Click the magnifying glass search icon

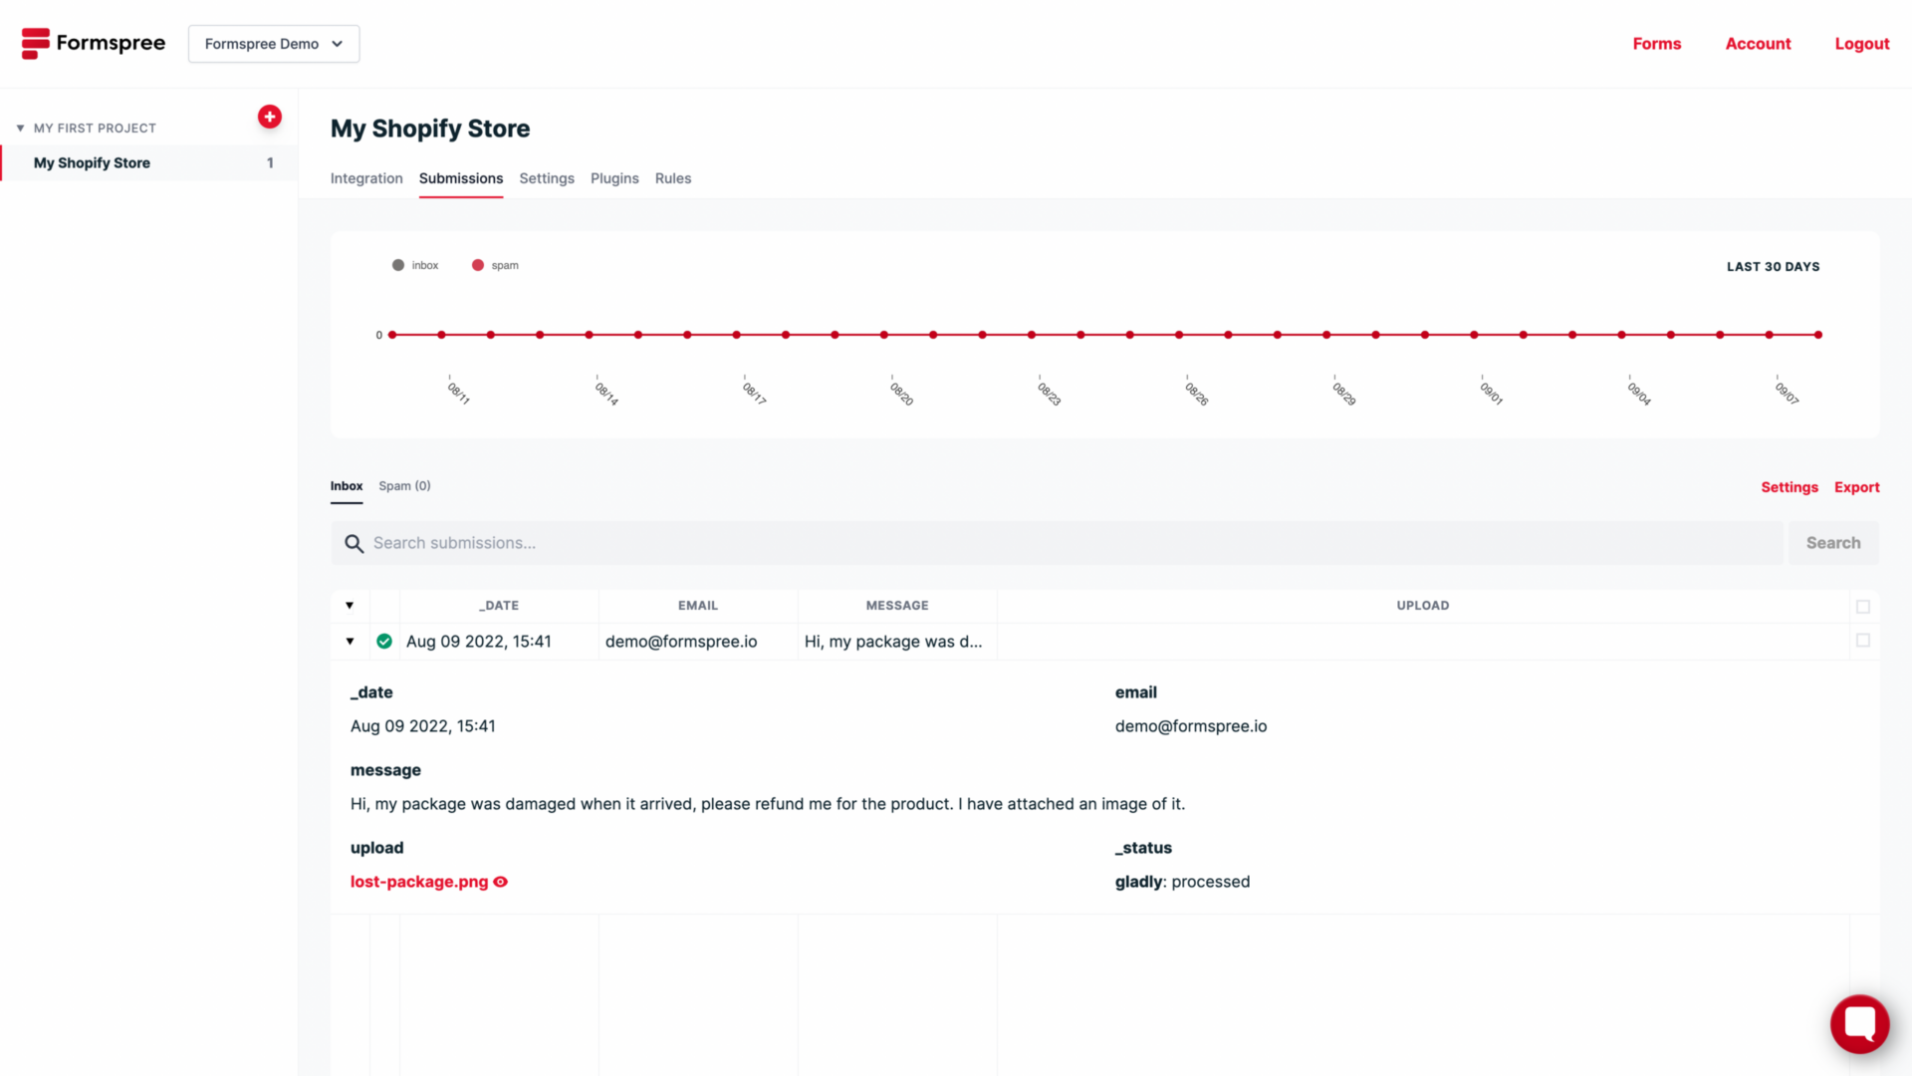click(x=354, y=543)
